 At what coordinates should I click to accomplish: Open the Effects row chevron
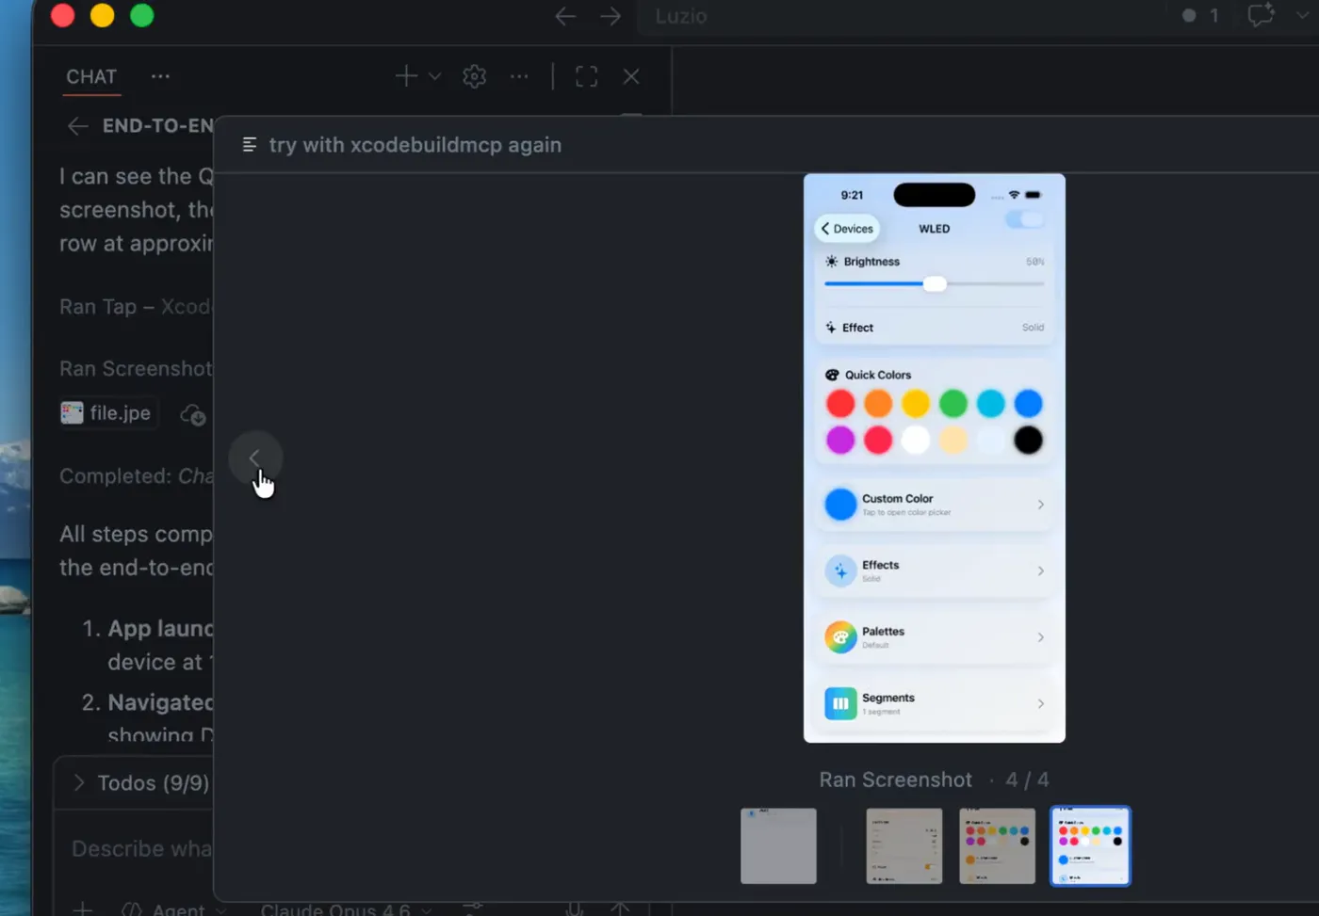(x=1041, y=571)
